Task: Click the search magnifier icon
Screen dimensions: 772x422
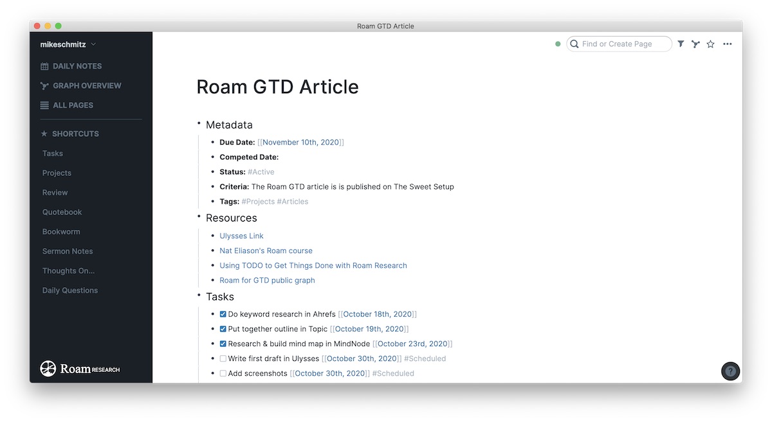Action: tap(574, 44)
